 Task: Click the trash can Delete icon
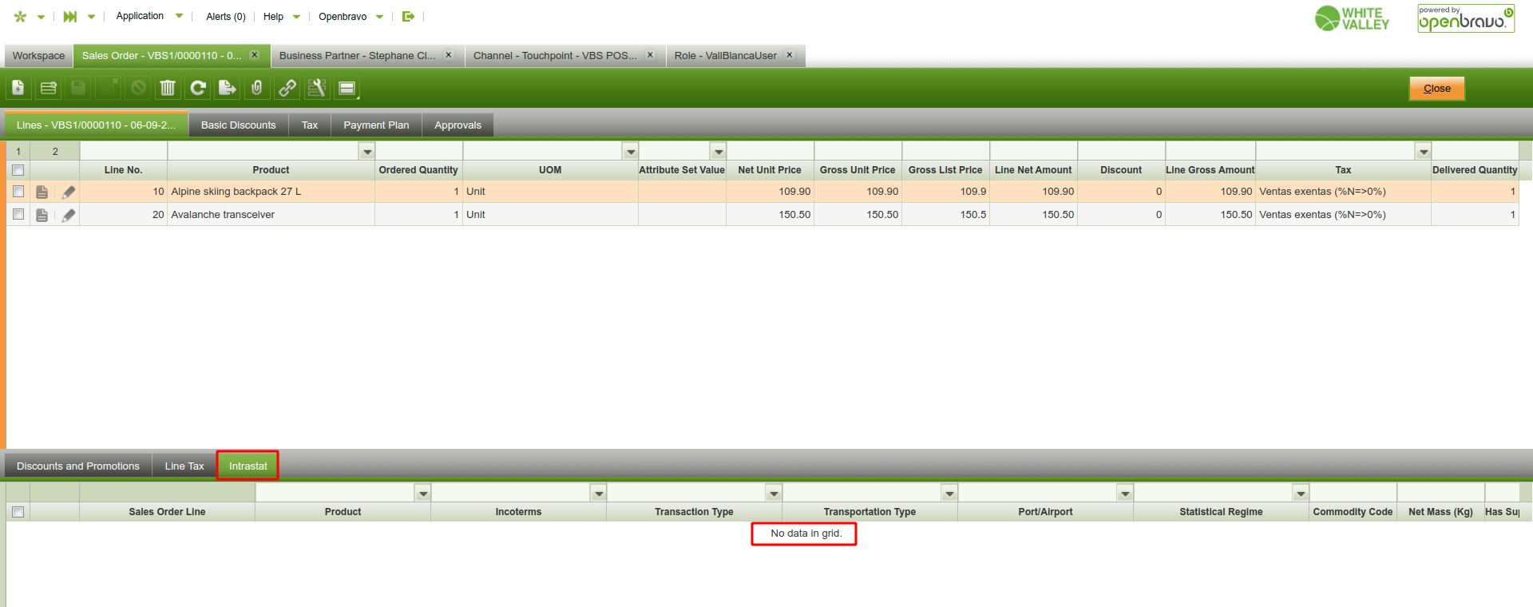168,88
